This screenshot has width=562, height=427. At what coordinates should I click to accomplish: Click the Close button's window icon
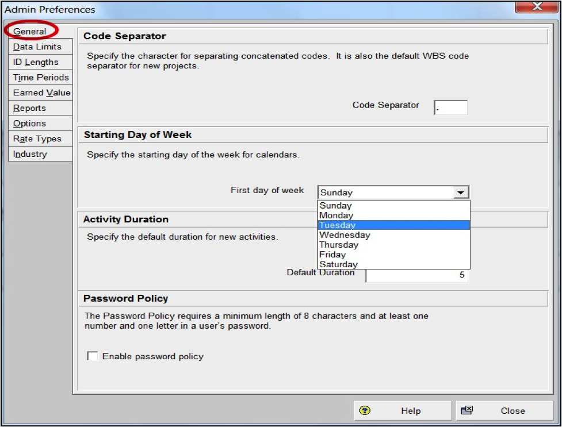(467, 410)
